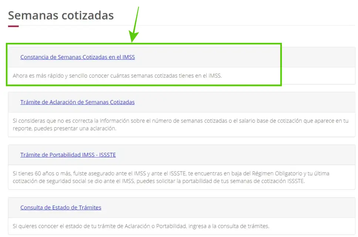Click the Semanas cotizadas page heading

pyautogui.click(x=61, y=16)
